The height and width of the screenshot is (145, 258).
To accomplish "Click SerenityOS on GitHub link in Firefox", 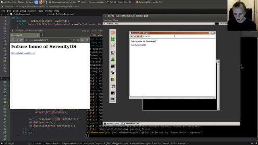I will [23, 53].
